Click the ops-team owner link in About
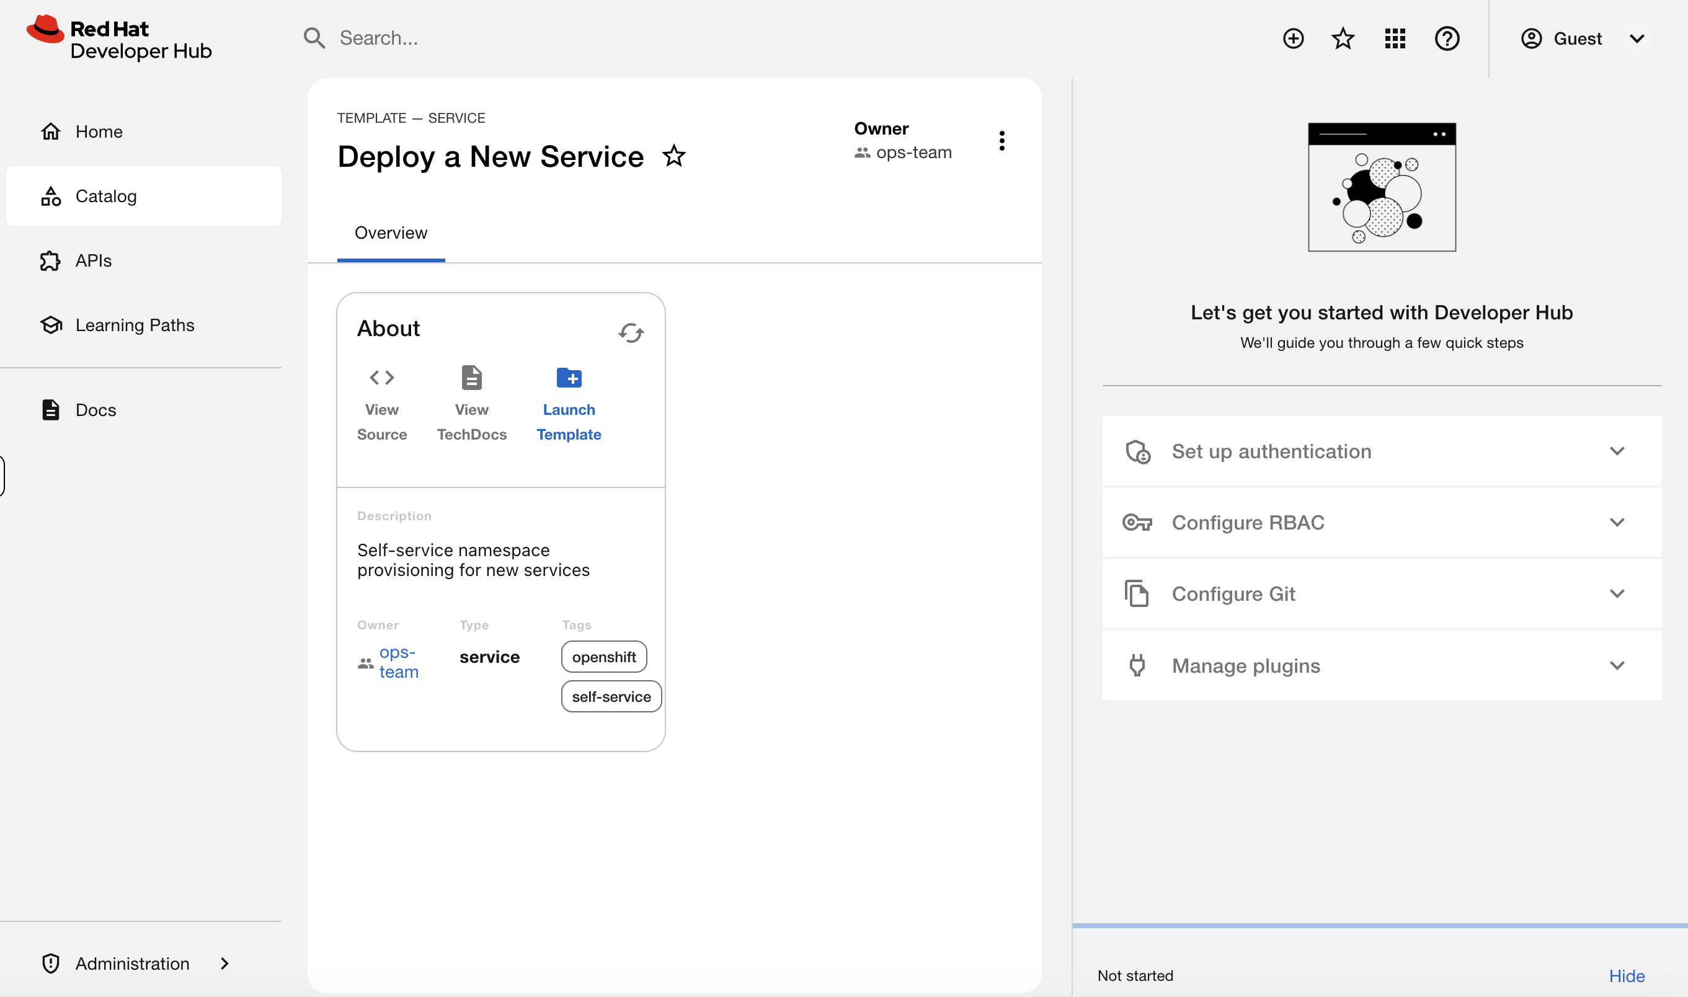The width and height of the screenshot is (1688, 997). [x=399, y=662]
